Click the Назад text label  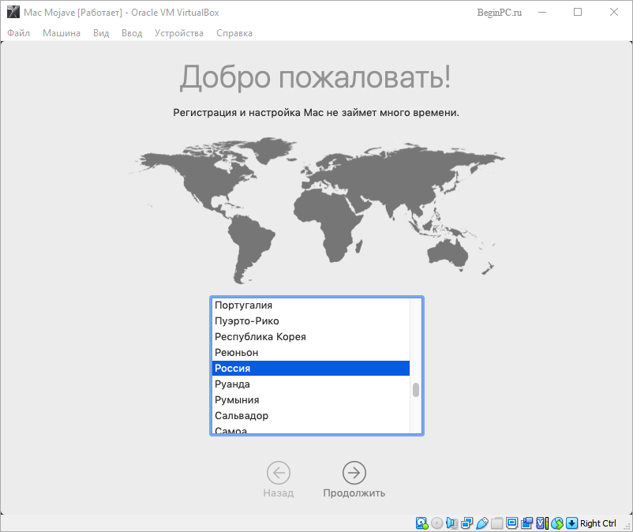point(279,493)
